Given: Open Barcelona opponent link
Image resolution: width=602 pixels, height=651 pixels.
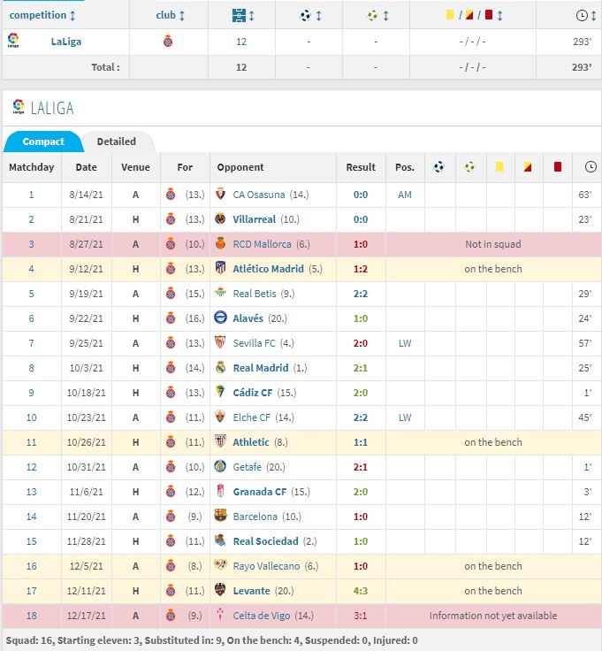Looking at the screenshot, I should tap(255, 517).
